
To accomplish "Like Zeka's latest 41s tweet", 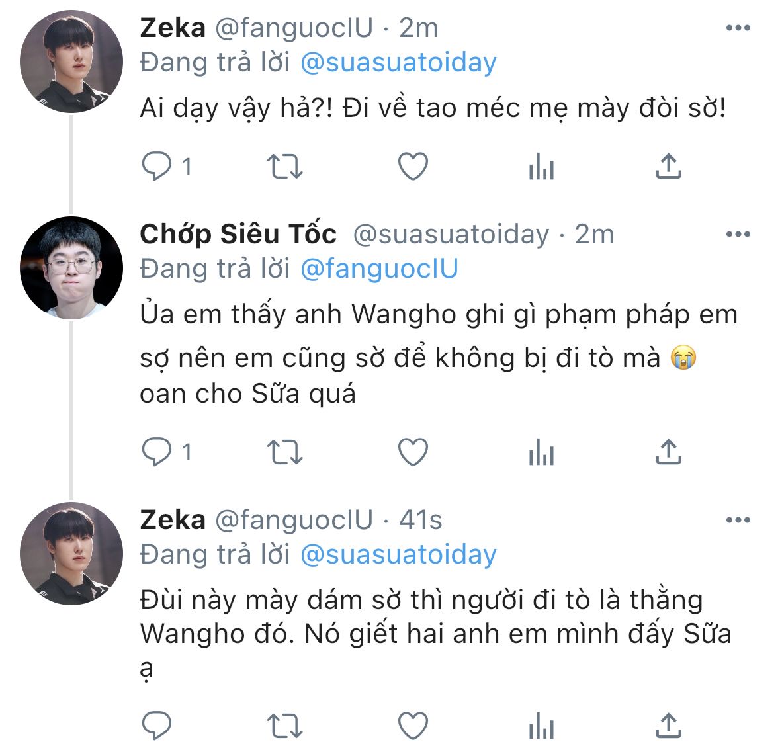I will pos(413,726).
